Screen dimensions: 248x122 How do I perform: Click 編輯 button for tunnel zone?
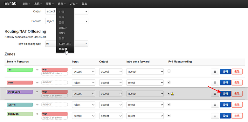tap(225, 105)
